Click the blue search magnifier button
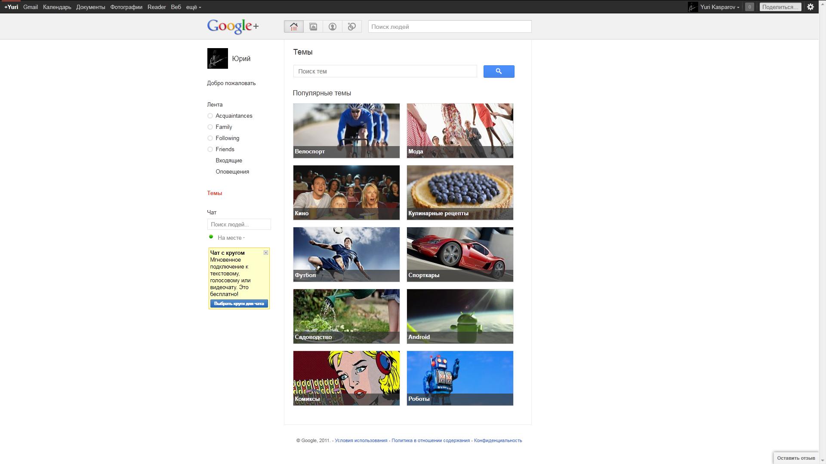 [499, 71]
